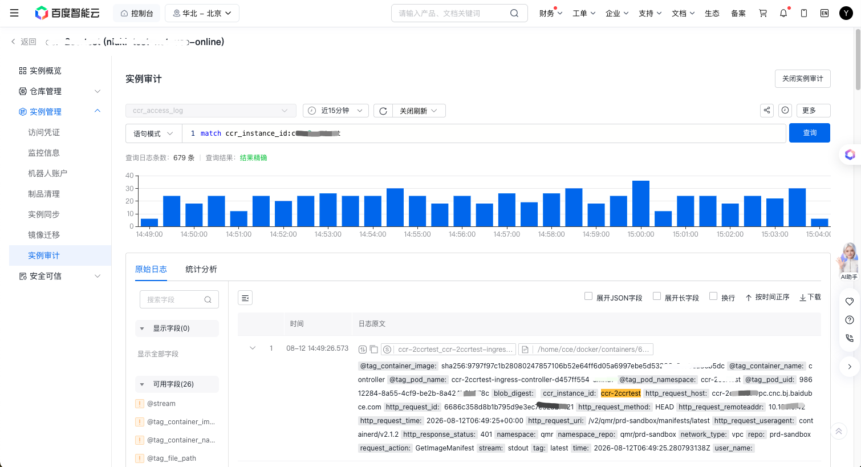Click the refresh icon button

point(383,111)
